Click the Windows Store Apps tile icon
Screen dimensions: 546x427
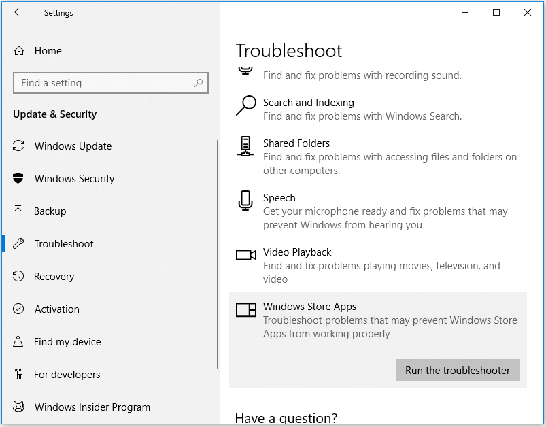[x=246, y=309]
